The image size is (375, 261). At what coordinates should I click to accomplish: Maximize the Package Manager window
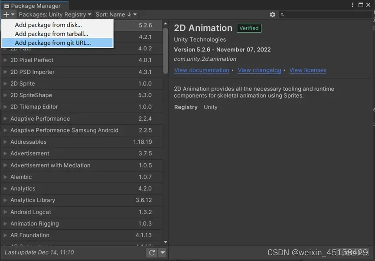point(361,5)
